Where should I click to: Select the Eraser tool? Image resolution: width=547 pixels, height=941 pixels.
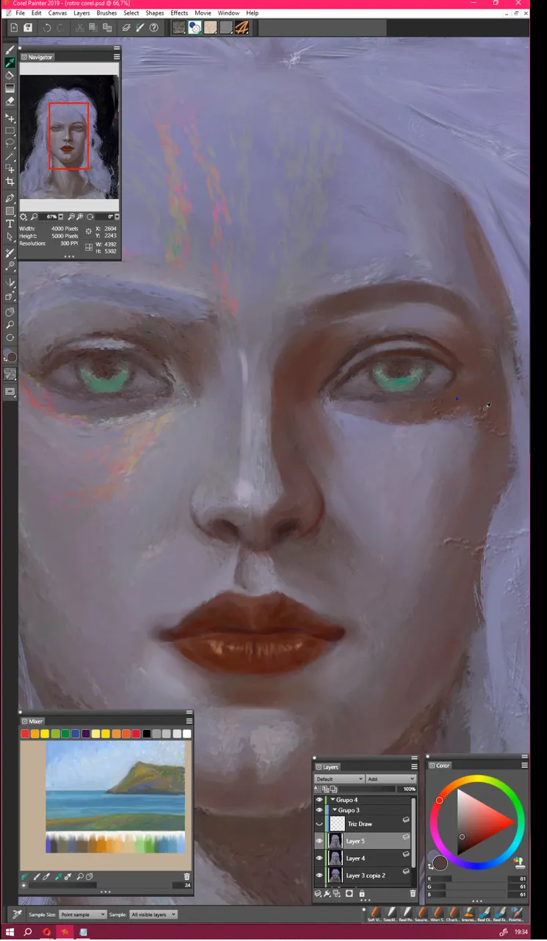(x=10, y=101)
